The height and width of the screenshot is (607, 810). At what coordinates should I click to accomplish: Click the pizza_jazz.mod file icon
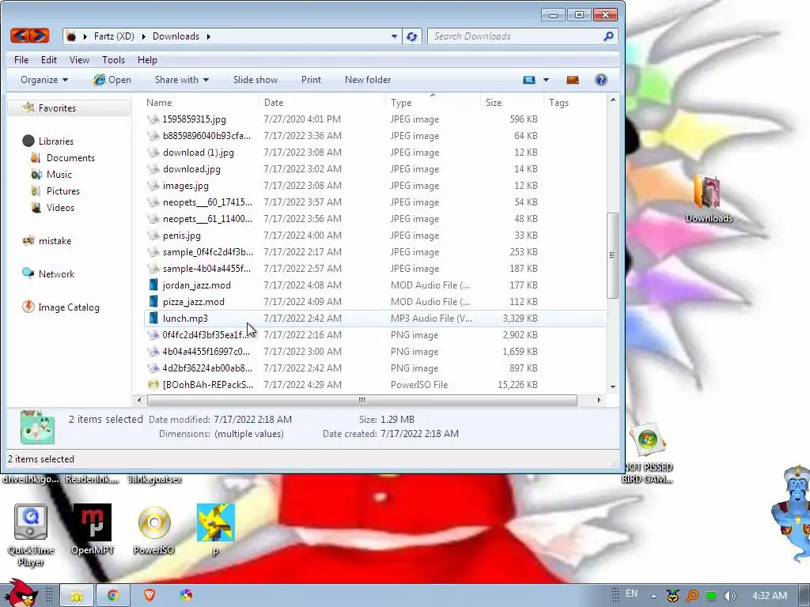coord(153,301)
